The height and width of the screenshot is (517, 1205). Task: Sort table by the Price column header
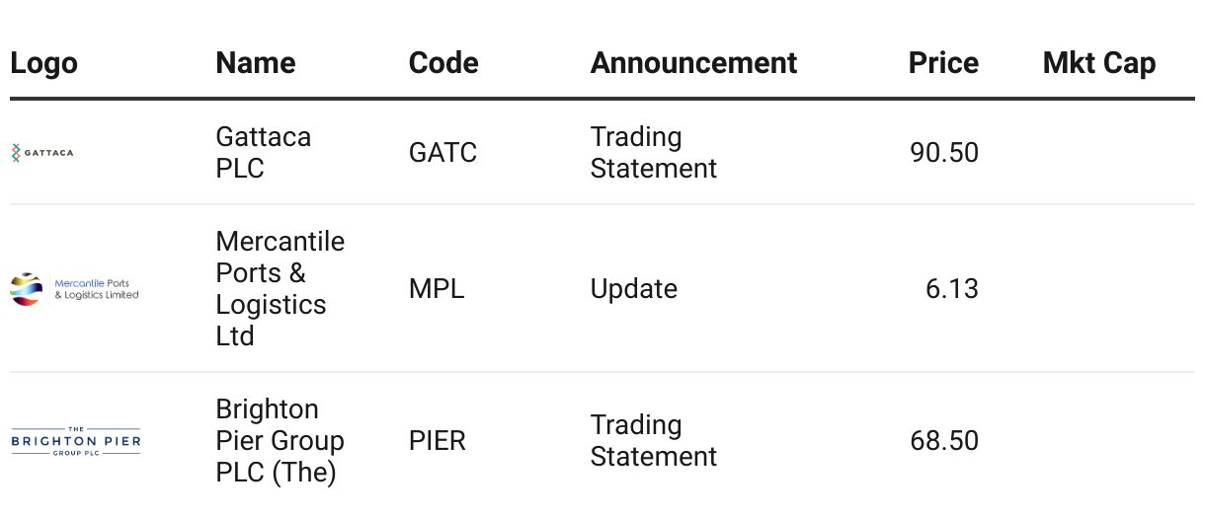point(943,63)
